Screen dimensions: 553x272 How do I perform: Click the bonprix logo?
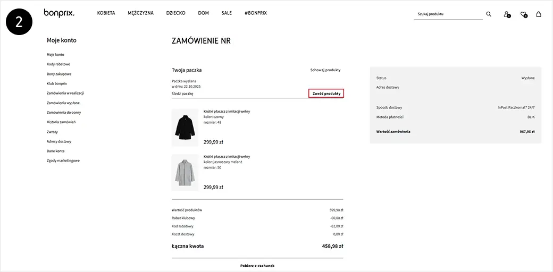(59, 12)
